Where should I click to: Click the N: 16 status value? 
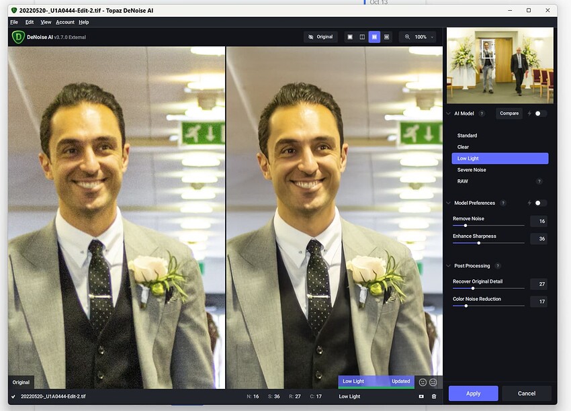(253, 396)
